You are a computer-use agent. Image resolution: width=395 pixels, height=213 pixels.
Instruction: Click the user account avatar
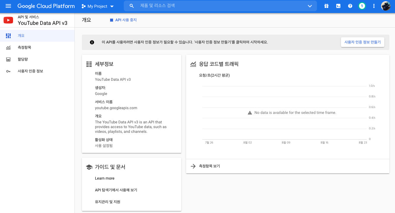(x=386, y=6)
